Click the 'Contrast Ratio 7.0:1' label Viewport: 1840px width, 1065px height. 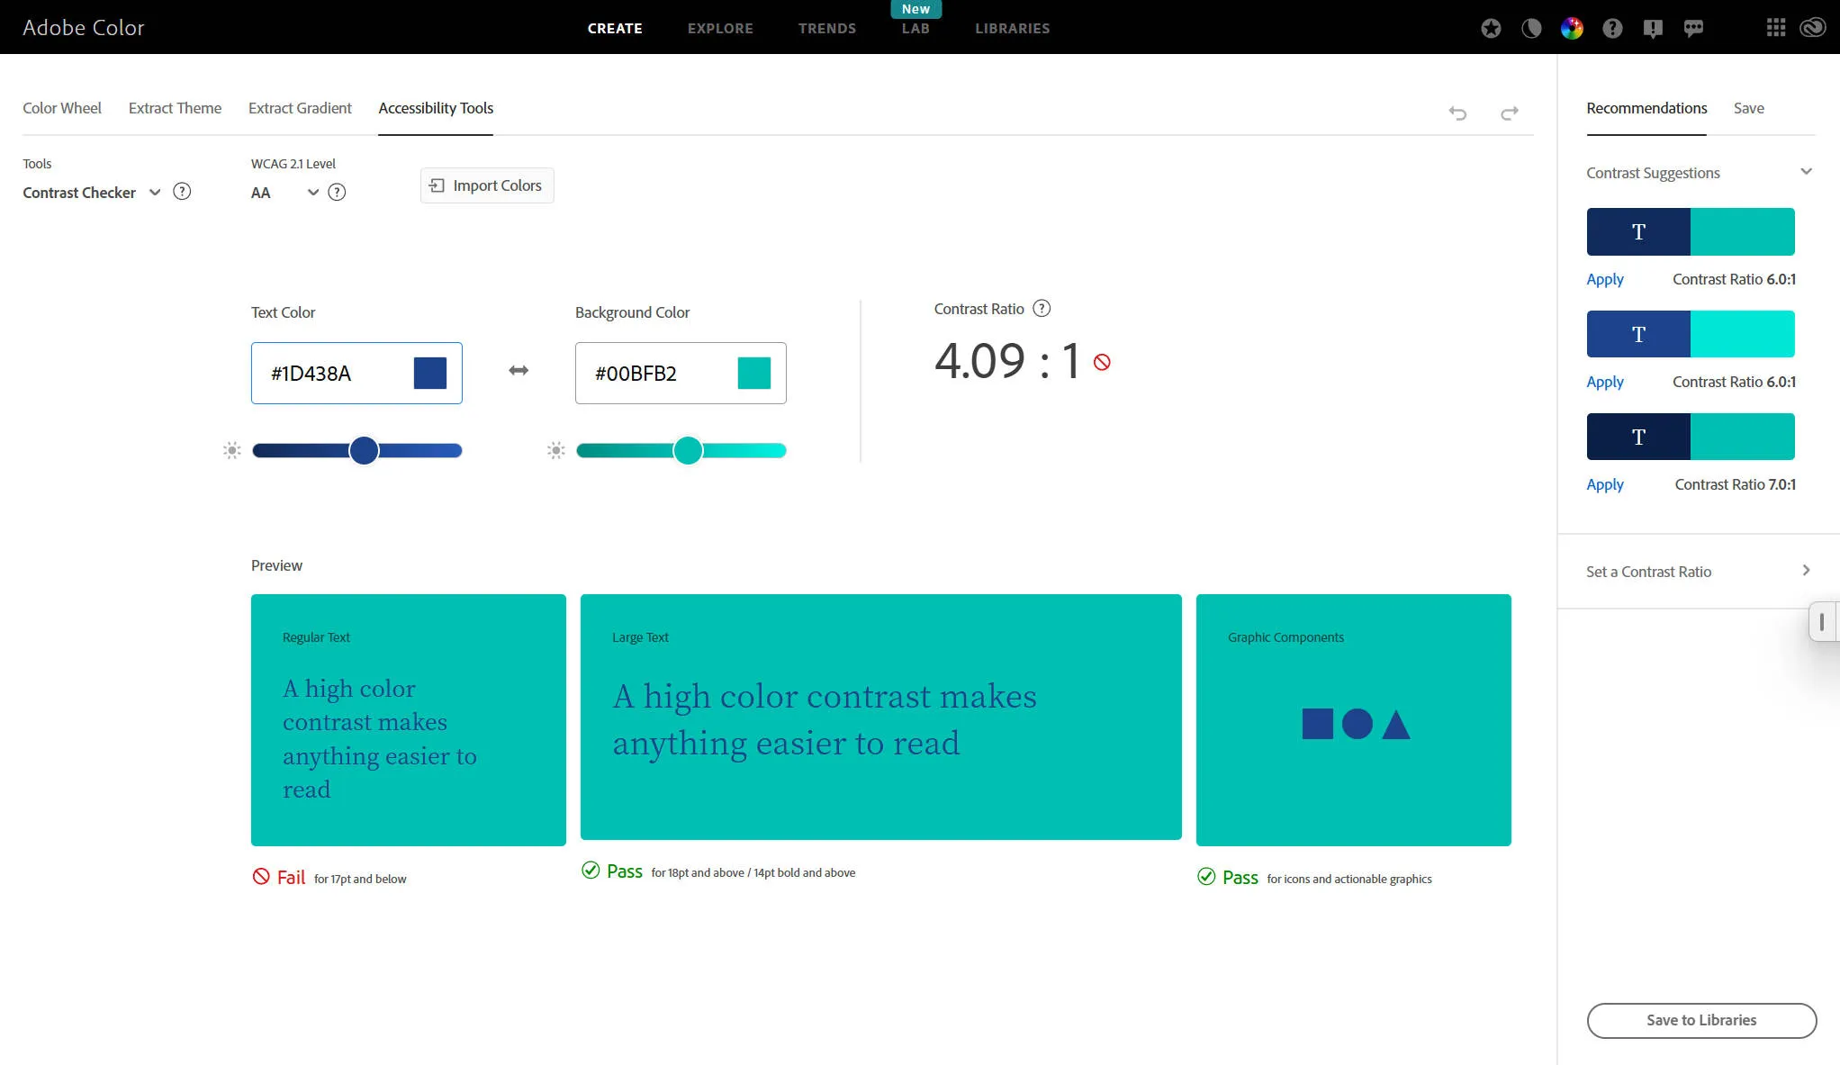coord(1735,484)
